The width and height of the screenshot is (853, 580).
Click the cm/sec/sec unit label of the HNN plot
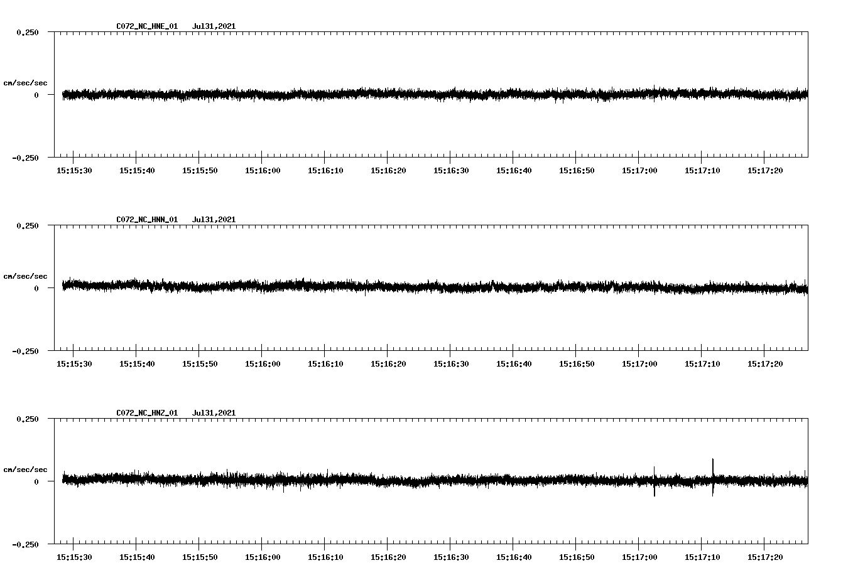coord(26,276)
